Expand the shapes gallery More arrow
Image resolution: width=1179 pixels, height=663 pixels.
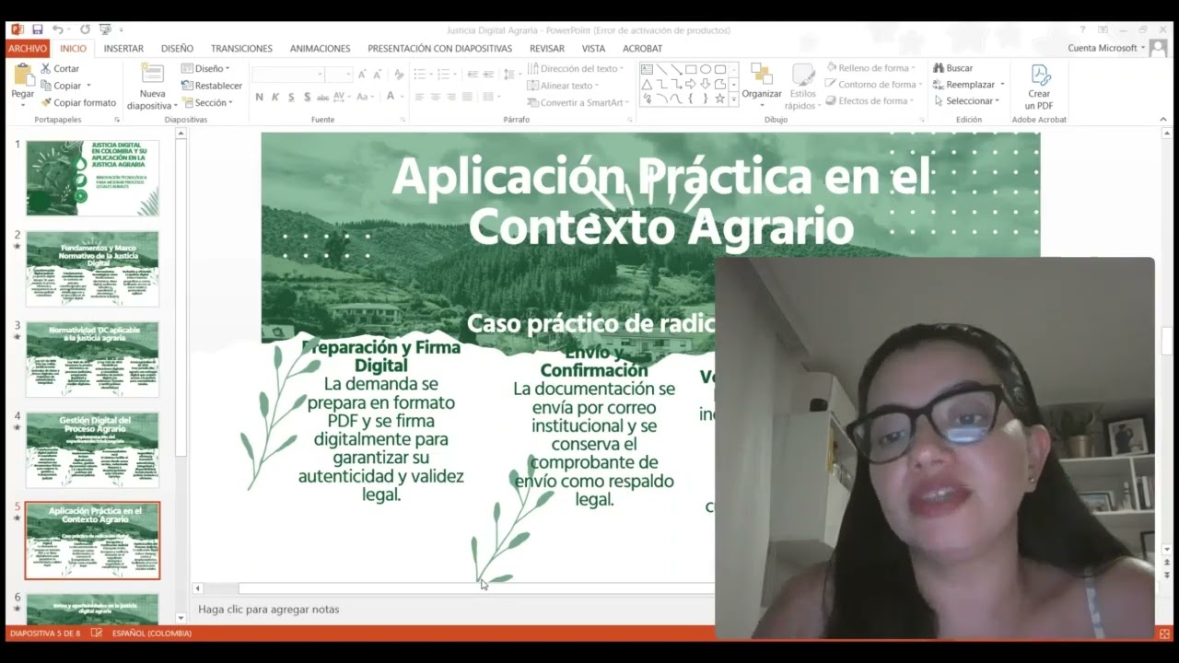[734, 99]
